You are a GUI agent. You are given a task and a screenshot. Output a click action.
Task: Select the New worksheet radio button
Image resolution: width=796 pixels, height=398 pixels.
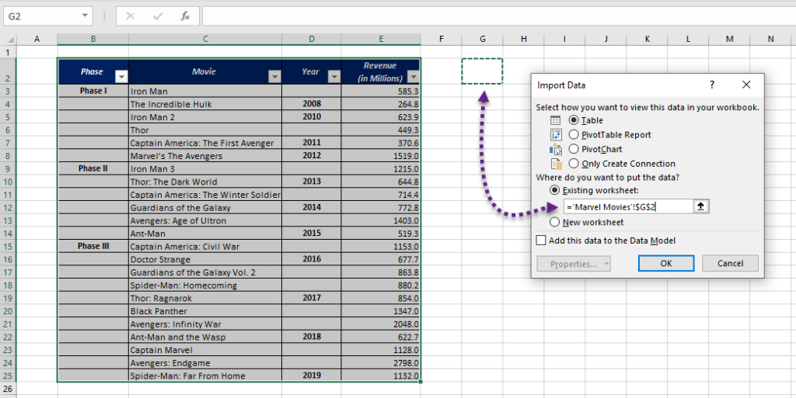click(x=555, y=223)
